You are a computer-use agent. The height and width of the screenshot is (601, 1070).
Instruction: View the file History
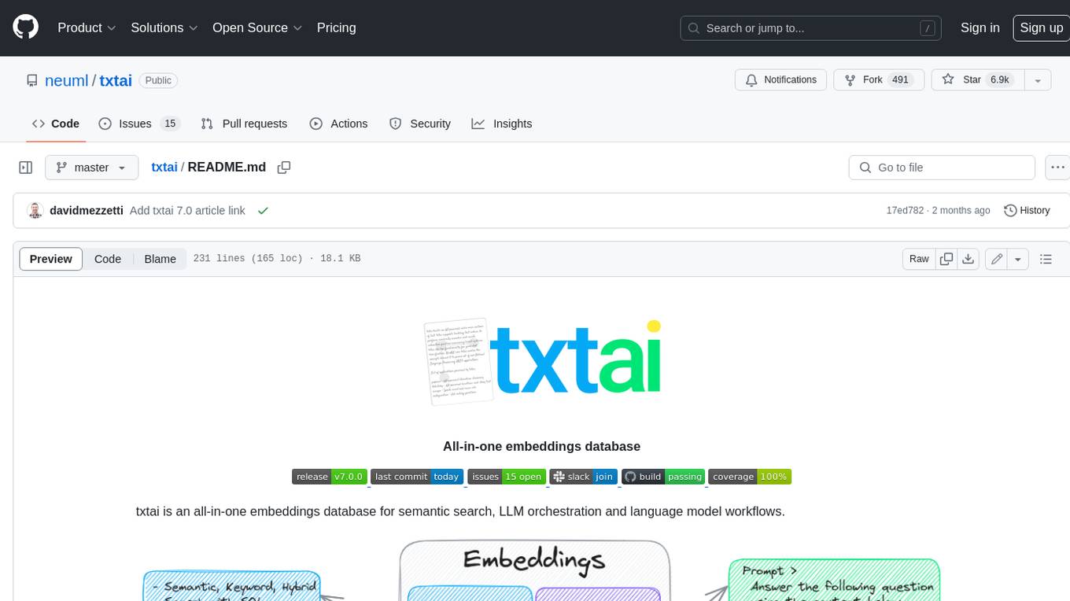[1027, 211]
